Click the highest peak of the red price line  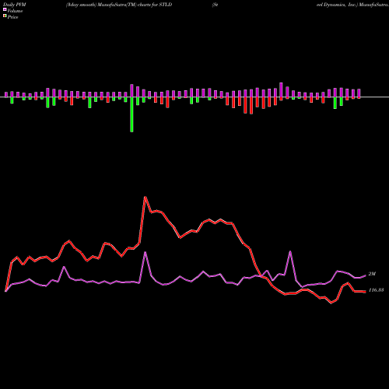click(145, 197)
